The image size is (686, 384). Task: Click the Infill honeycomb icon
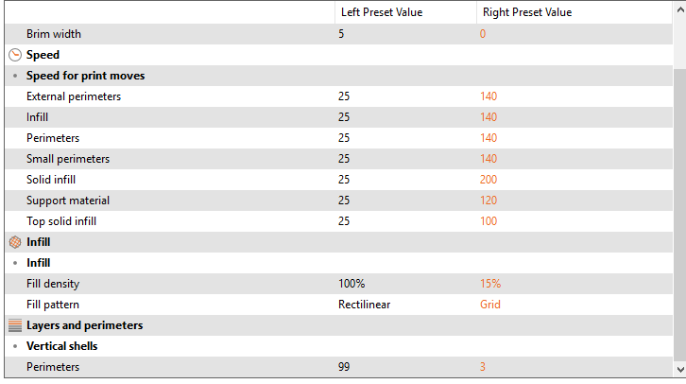pos(15,242)
